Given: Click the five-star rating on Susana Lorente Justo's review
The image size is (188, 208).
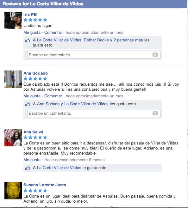Looking at the screenshot, I should tap(35, 191).
